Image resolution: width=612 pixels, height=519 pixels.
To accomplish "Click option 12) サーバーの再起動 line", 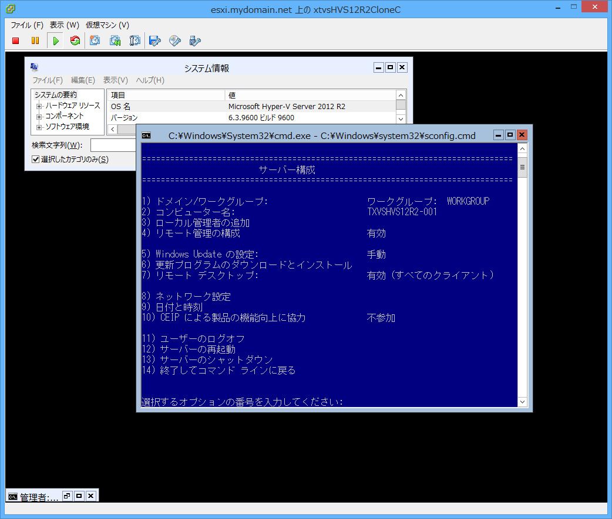I will [x=189, y=349].
